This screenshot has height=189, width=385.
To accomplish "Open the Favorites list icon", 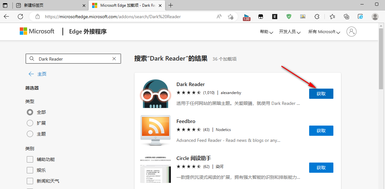I will point(332,17).
